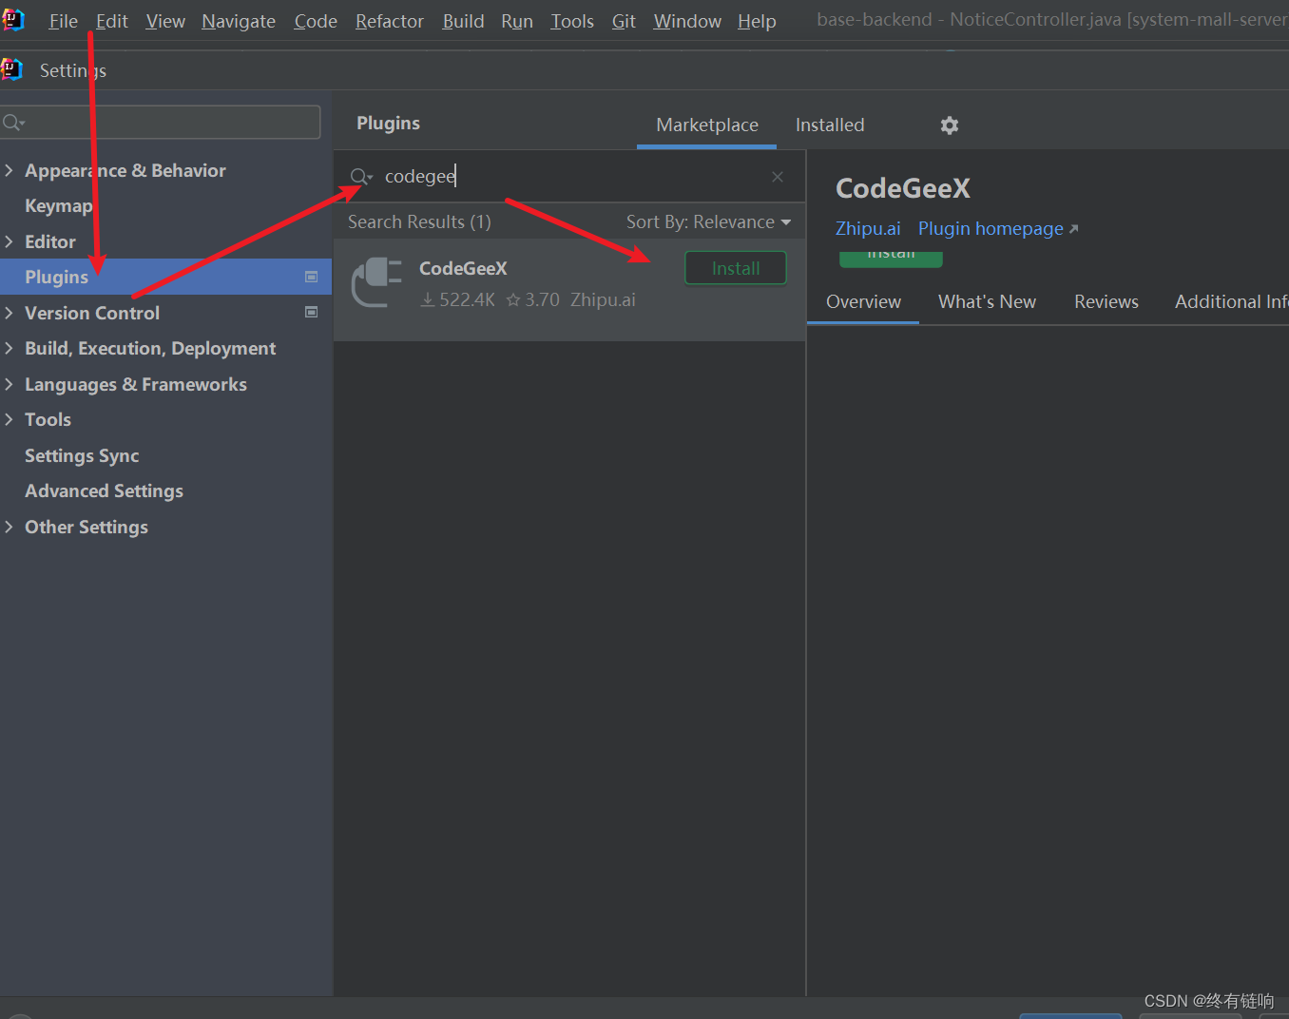Open the Additional Info tab

click(x=1231, y=302)
